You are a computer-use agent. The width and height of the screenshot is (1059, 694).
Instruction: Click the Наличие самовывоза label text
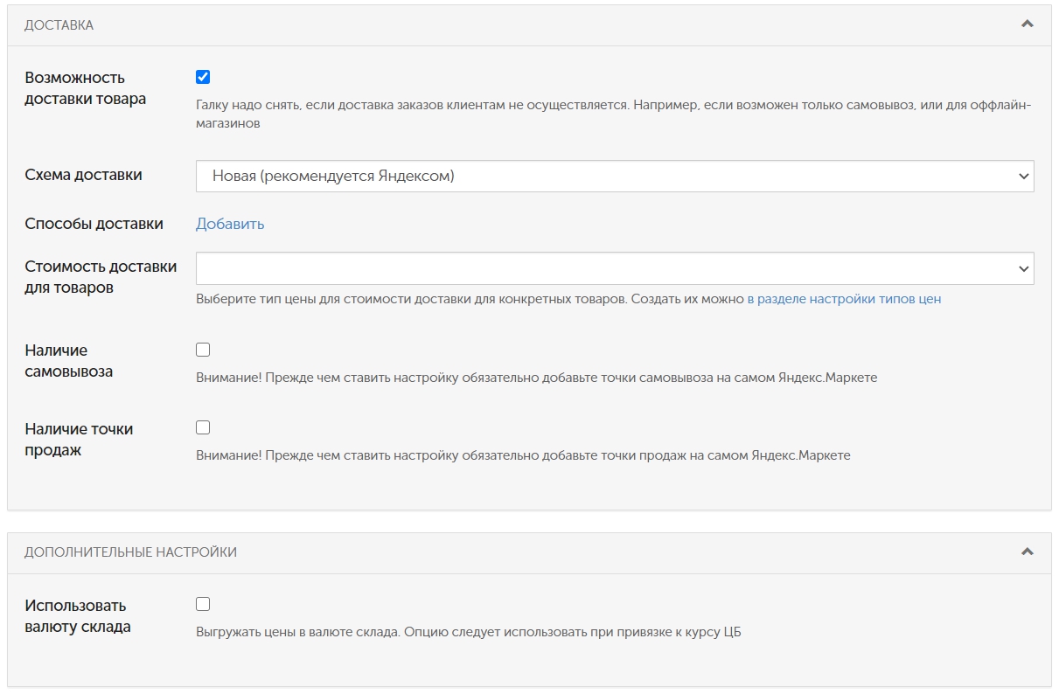pyautogui.click(x=69, y=361)
